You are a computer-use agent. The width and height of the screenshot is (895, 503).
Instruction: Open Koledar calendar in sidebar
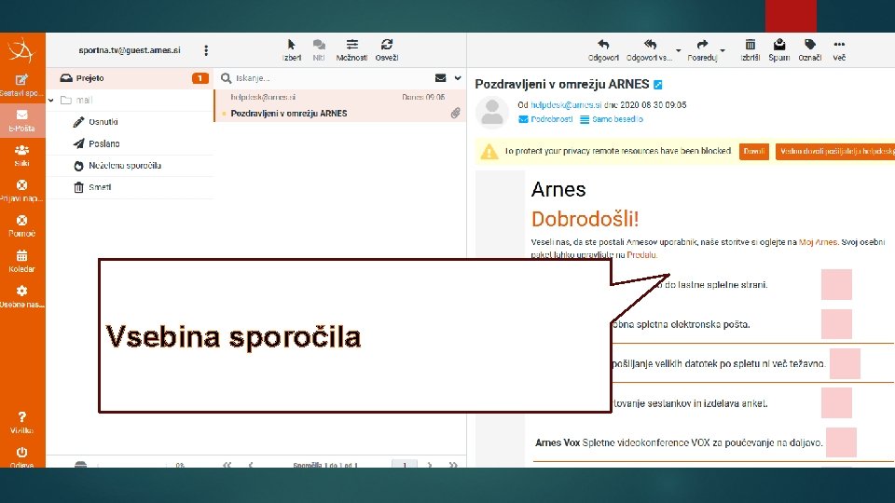click(x=21, y=262)
